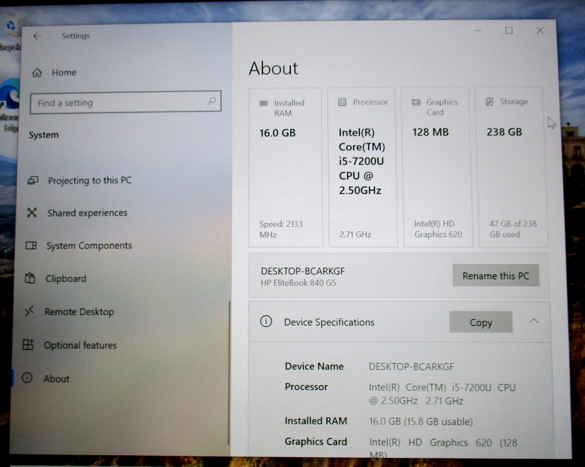Screen dimensions: 585x467
Task: Click the System Components icon
Action: click(31, 245)
